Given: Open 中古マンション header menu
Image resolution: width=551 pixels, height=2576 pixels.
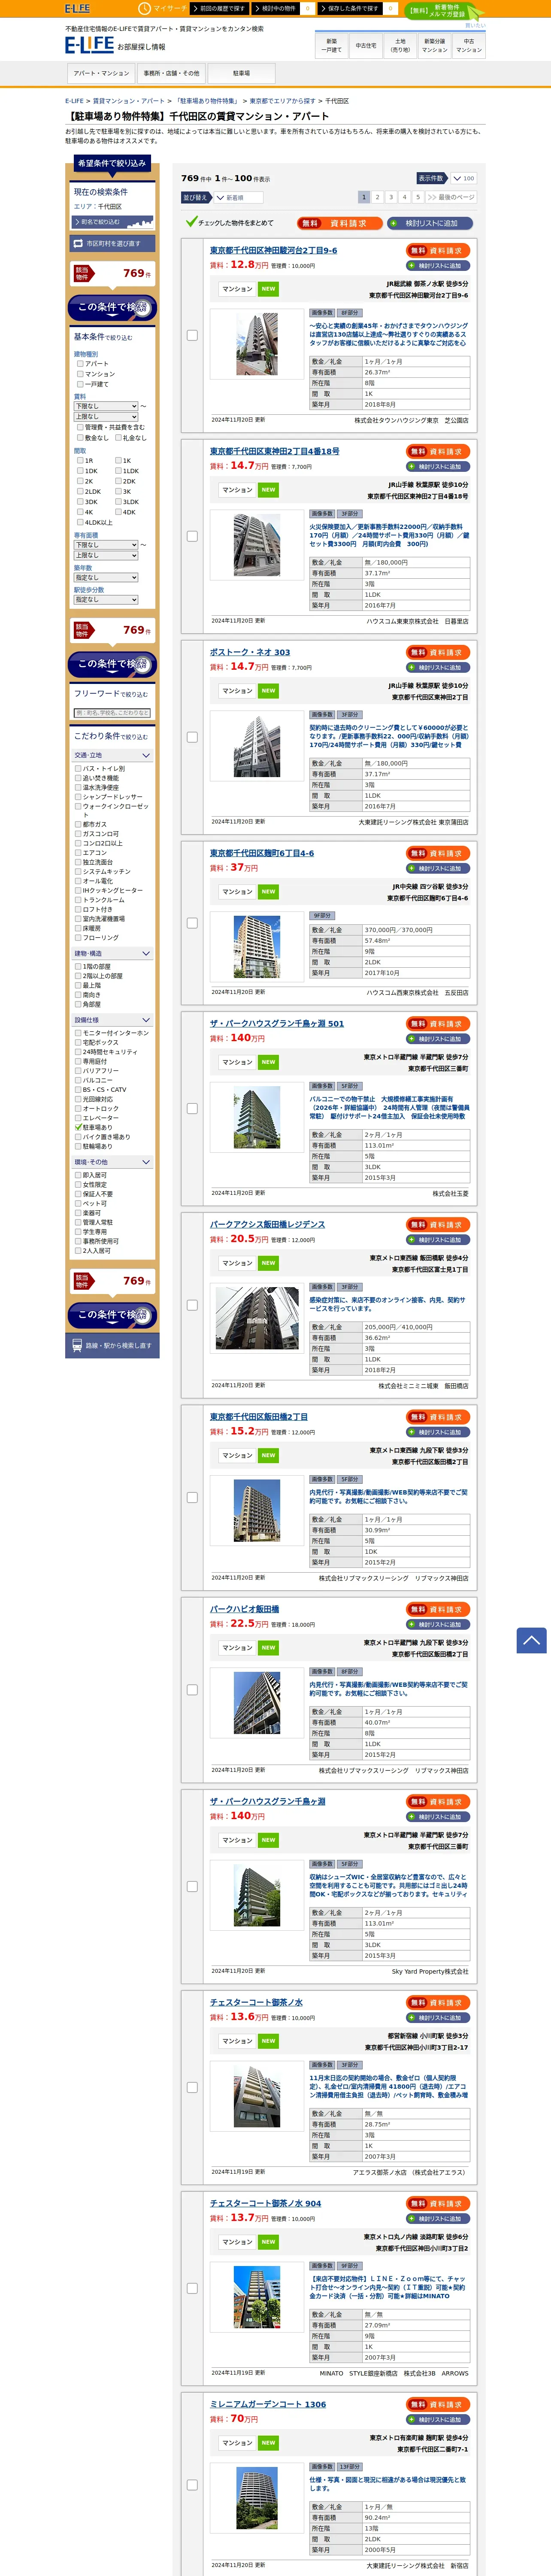Looking at the screenshot, I should coord(469,45).
